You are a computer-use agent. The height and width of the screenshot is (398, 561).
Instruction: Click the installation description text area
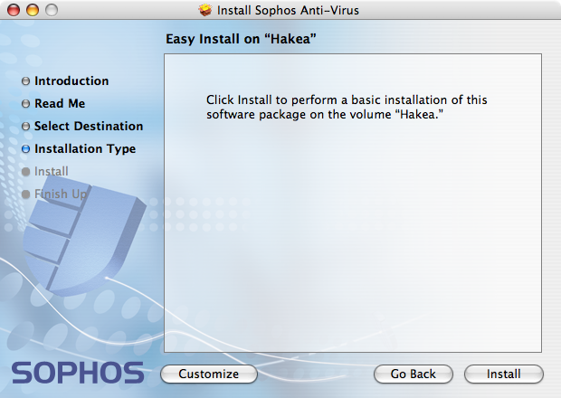pos(353,204)
